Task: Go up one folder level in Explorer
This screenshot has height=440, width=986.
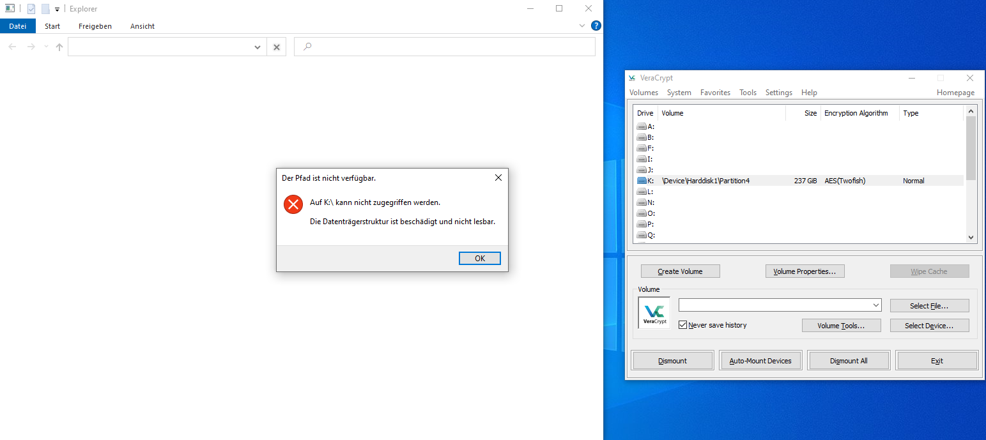Action: coord(59,47)
